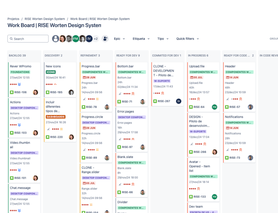
Task: Click story icon beside RISE-267
Action: (155, 101)
